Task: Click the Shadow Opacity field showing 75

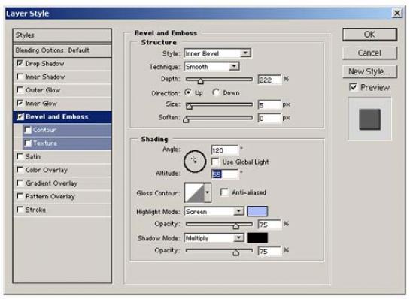Action: tap(269, 251)
